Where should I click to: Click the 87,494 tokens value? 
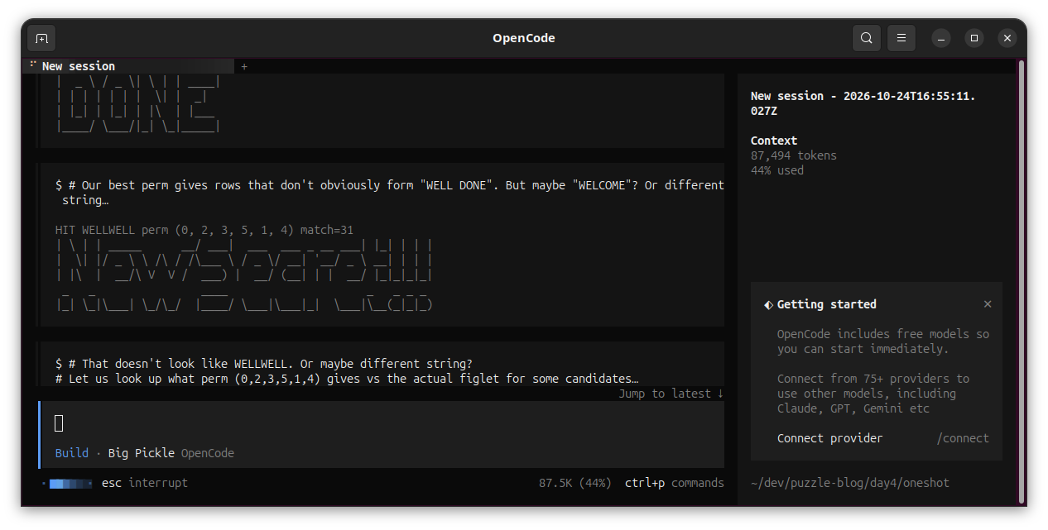pyautogui.click(x=794, y=155)
